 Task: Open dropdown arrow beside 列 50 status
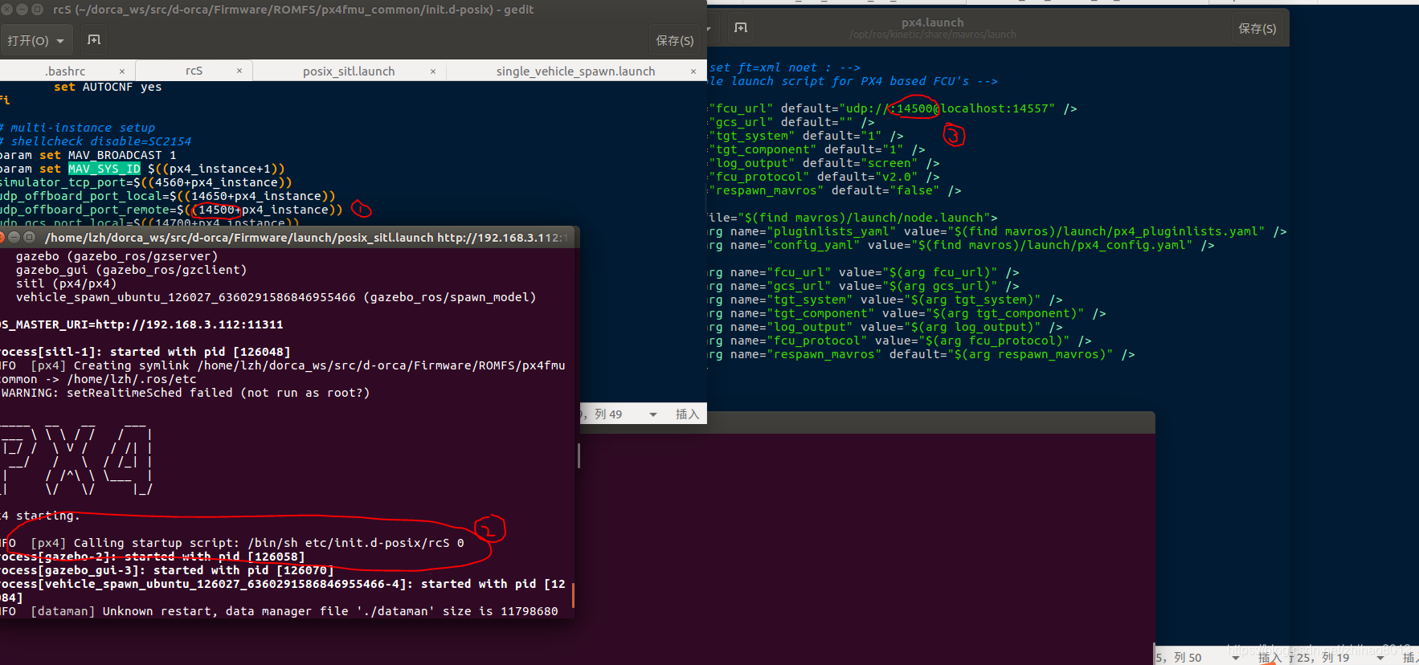pyautogui.click(x=1236, y=658)
